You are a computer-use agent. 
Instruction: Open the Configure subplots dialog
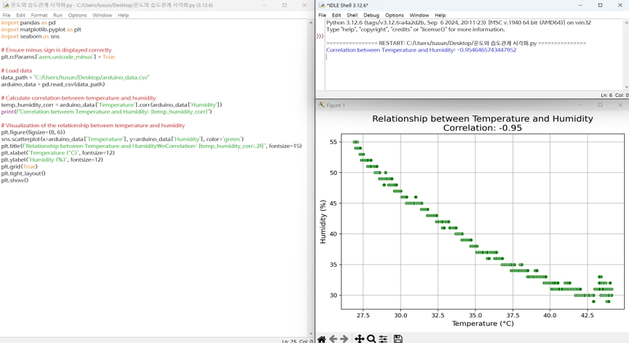pyautogui.click(x=383, y=339)
